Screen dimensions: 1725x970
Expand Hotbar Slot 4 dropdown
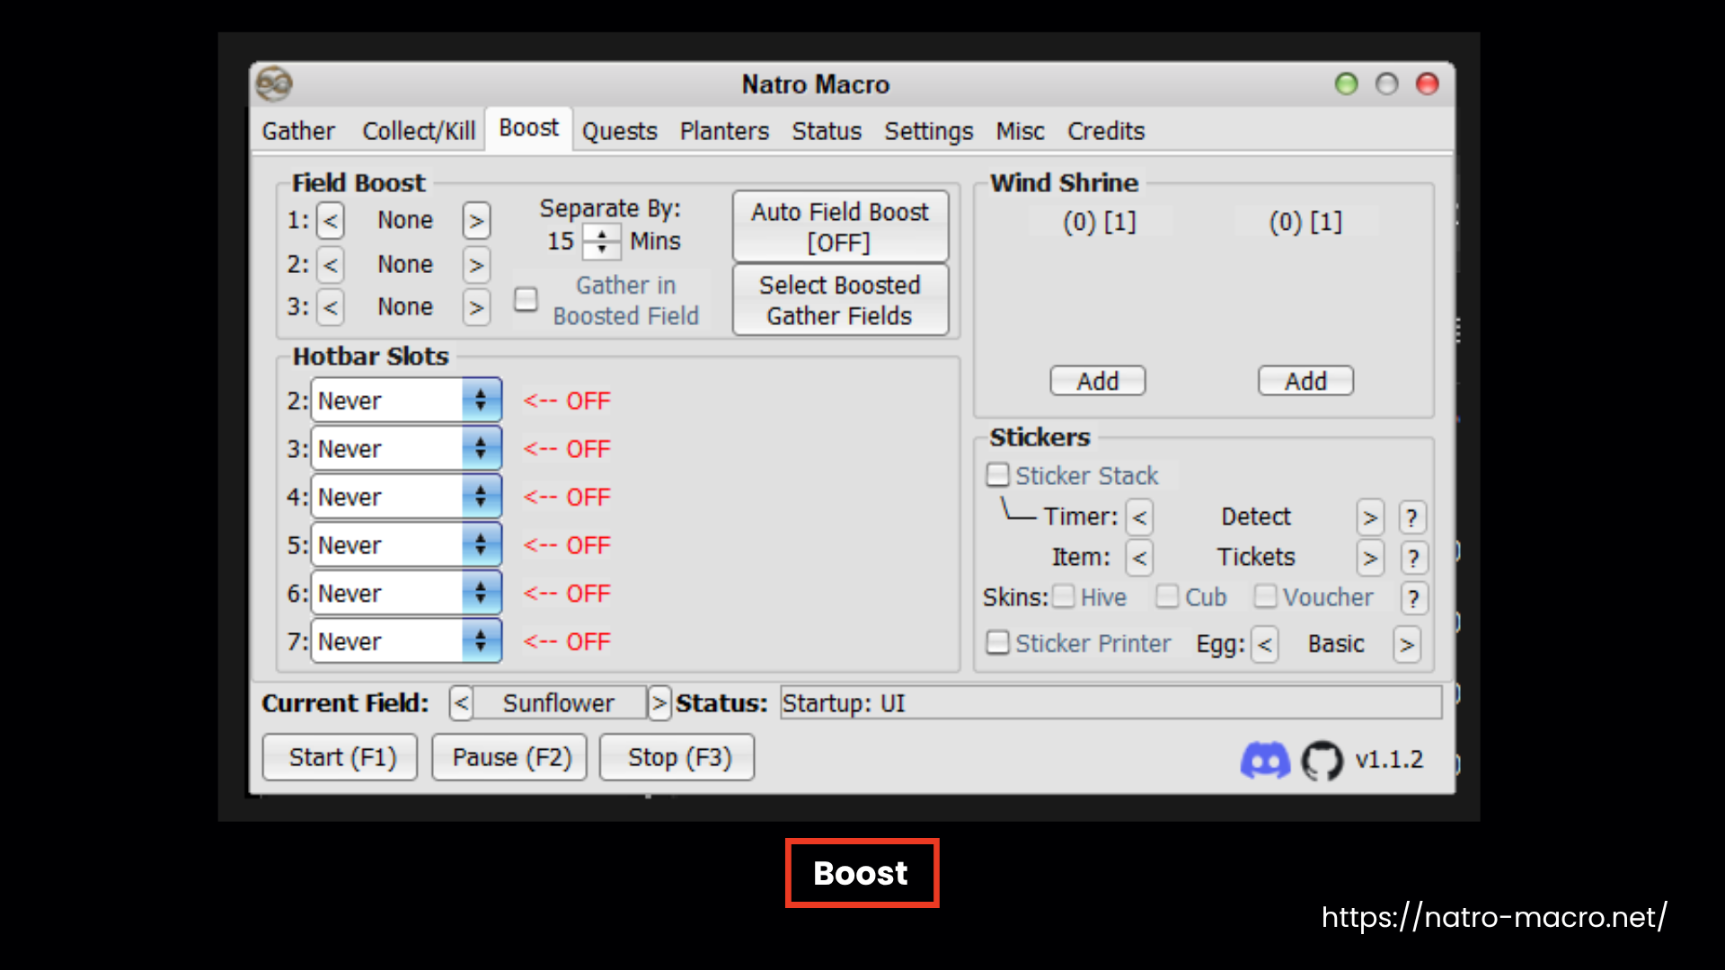pos(482,497)
